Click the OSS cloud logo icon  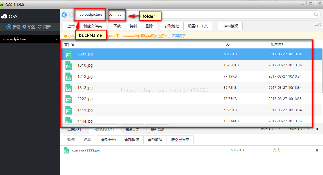pyautogui.click(x=4, y=17)
